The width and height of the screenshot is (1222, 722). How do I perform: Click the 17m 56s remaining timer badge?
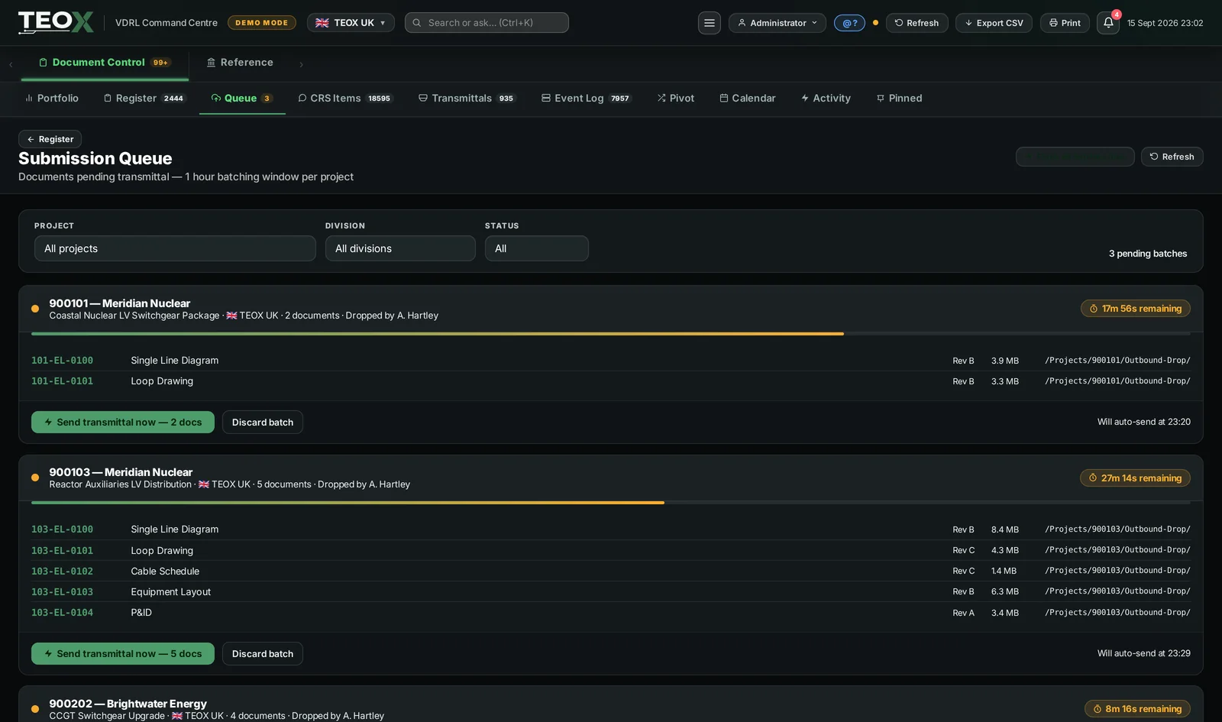click(1135, 309)
